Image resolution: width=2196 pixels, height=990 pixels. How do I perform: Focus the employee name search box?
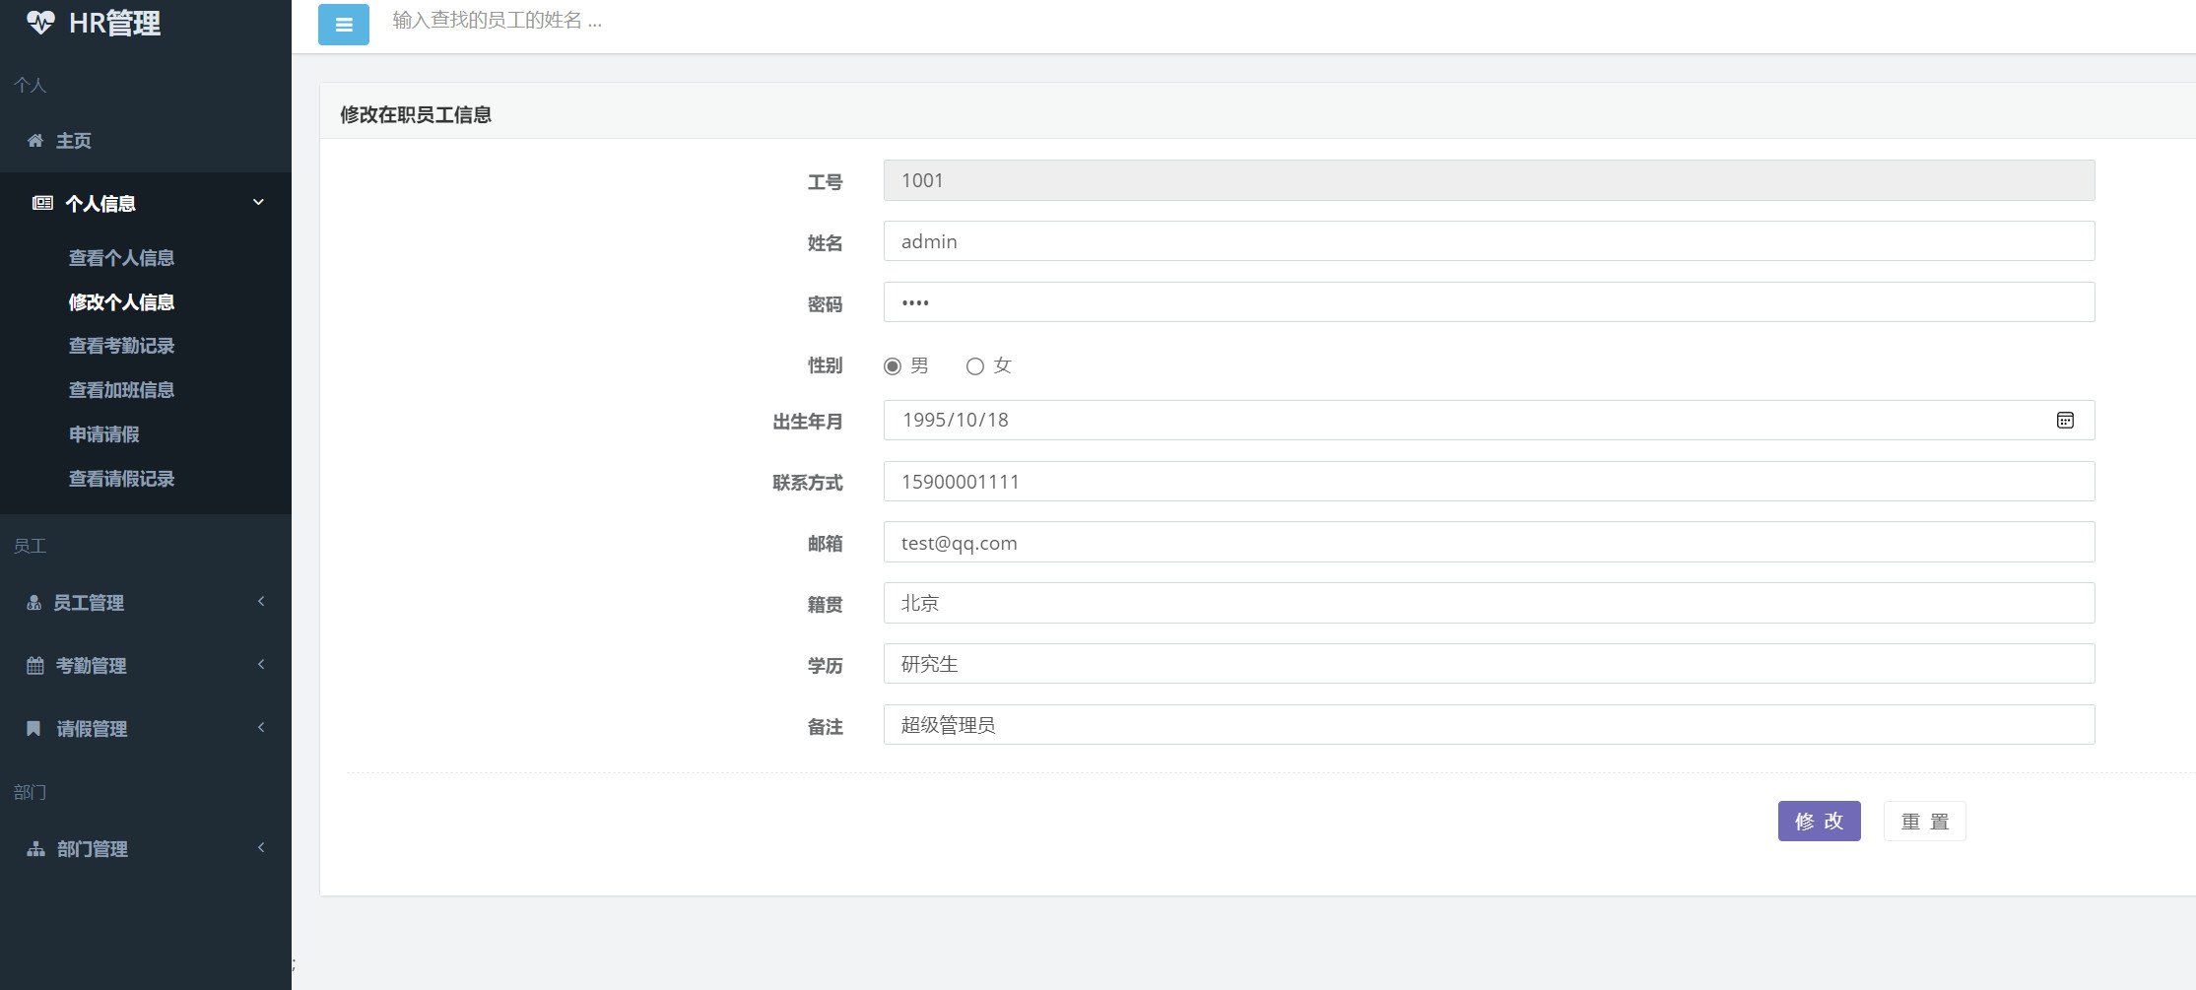point(498,21)
